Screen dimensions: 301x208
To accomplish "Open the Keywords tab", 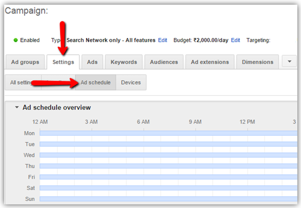I will pyautogui.click(x=124, y=62).
